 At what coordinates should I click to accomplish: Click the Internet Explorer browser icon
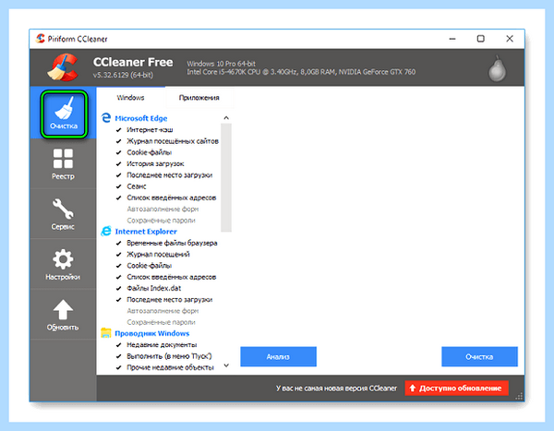tap(106, 232)
